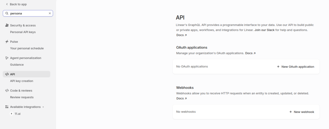Viewport: 329px width, 129px height.
Task: Open Your personal schedule
Action: point(27,48)
